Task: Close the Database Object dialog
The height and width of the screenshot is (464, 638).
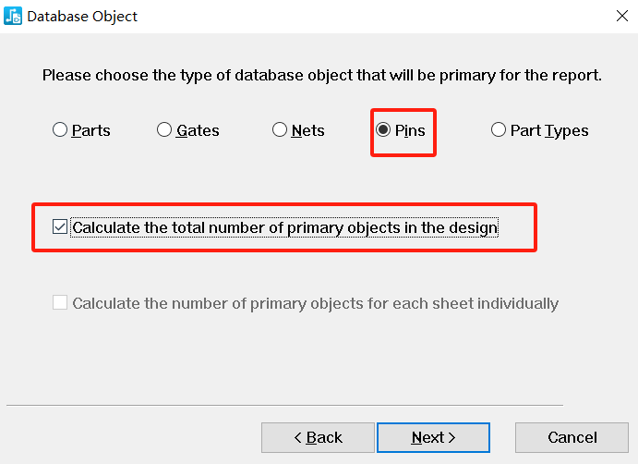Action: coord(621,17)
